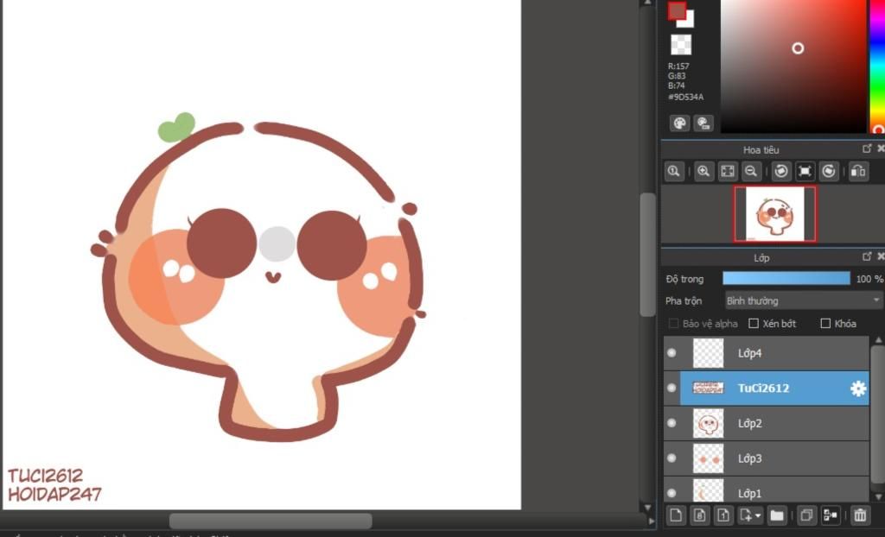Click the canvas scroll down arrow
Image resolution: width=885 pixels, height=537 pixels.
tap(647, 508)
